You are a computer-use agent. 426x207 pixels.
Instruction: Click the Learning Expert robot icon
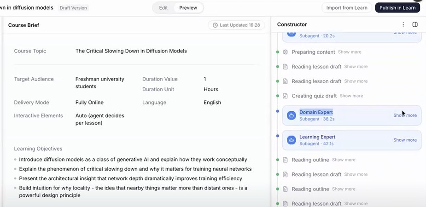(x=291, y=140)
